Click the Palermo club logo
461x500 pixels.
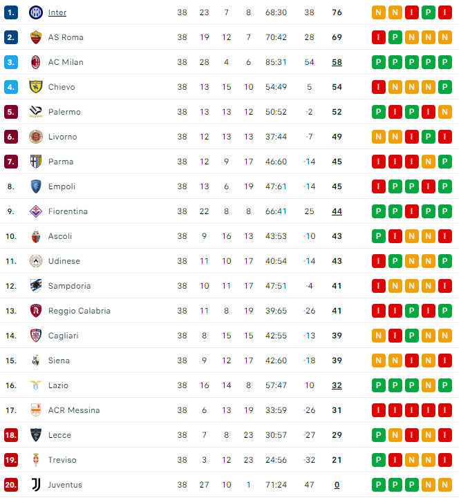[x=35, y=112]
